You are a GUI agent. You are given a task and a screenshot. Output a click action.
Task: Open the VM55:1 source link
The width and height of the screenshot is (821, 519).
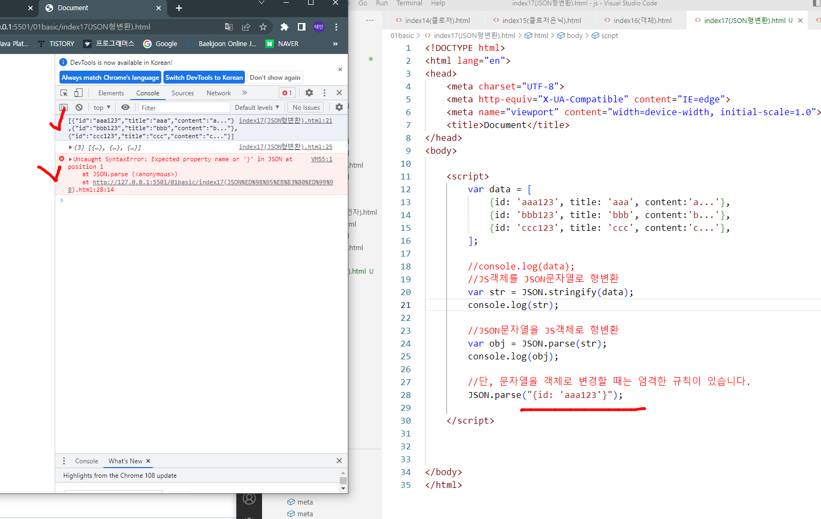pos(322,159)
